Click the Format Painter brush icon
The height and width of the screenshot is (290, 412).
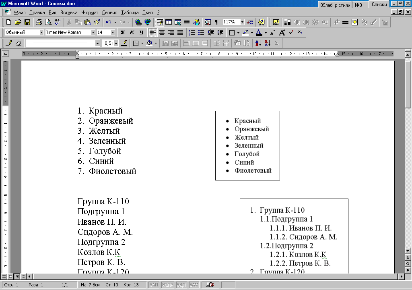[97, 22]
